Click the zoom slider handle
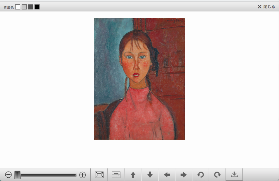The image size is (279, 181). pos(17,175)
